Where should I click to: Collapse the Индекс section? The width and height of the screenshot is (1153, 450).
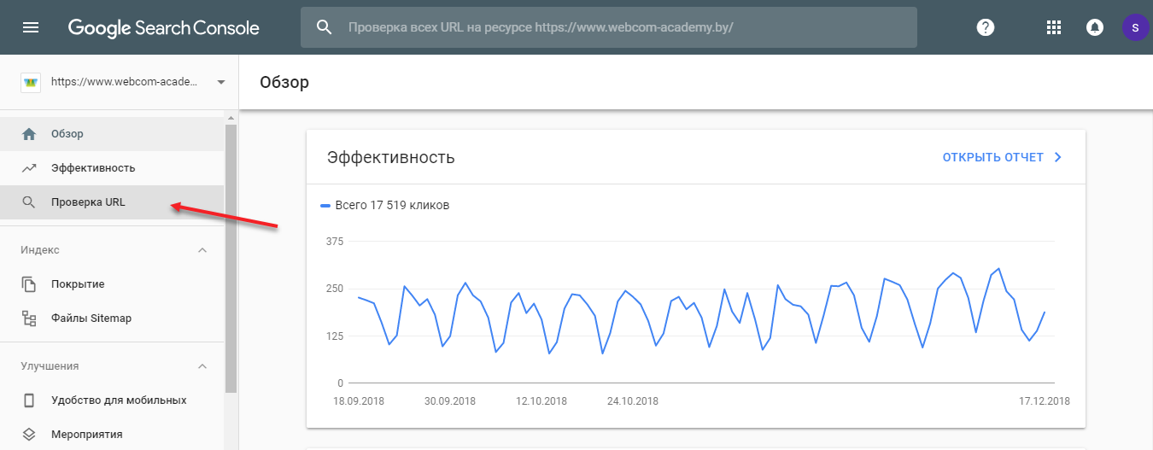[202, 250]
